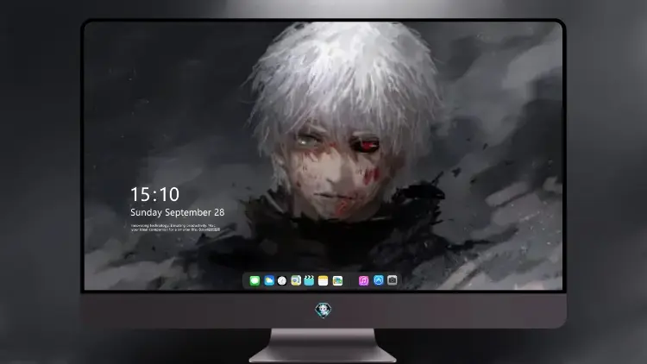Open the green Messages app in dock

point(254,280)
